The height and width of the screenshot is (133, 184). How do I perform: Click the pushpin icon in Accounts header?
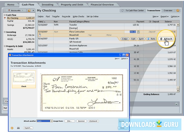(x=9, y=11)
